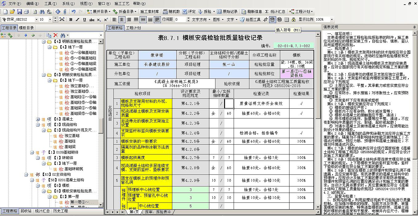Select tree item 基础柱①~④轴
The image size is (418, 216).
click(x=83, y=97)
